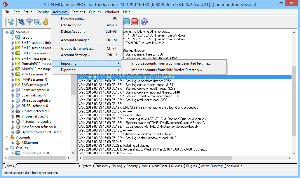
Task: Click the Inbound queue envelope icon
Action: pos(18,153)
